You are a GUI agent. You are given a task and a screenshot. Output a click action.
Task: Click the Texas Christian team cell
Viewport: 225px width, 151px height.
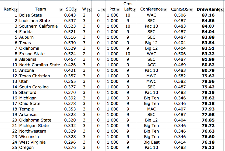pos(41,76)
